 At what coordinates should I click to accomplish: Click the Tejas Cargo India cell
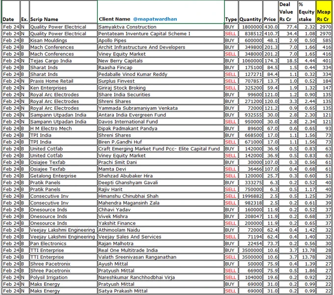63,61
